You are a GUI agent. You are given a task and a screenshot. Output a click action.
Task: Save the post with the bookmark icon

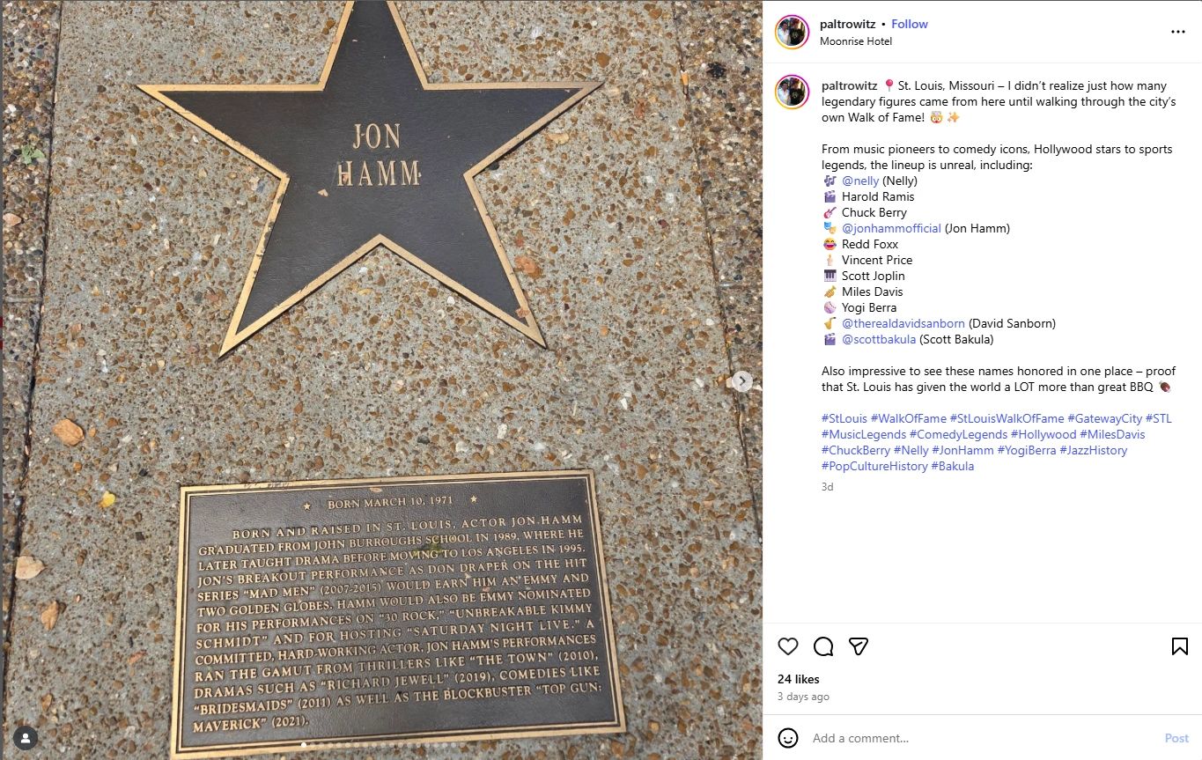(1180, 646)
